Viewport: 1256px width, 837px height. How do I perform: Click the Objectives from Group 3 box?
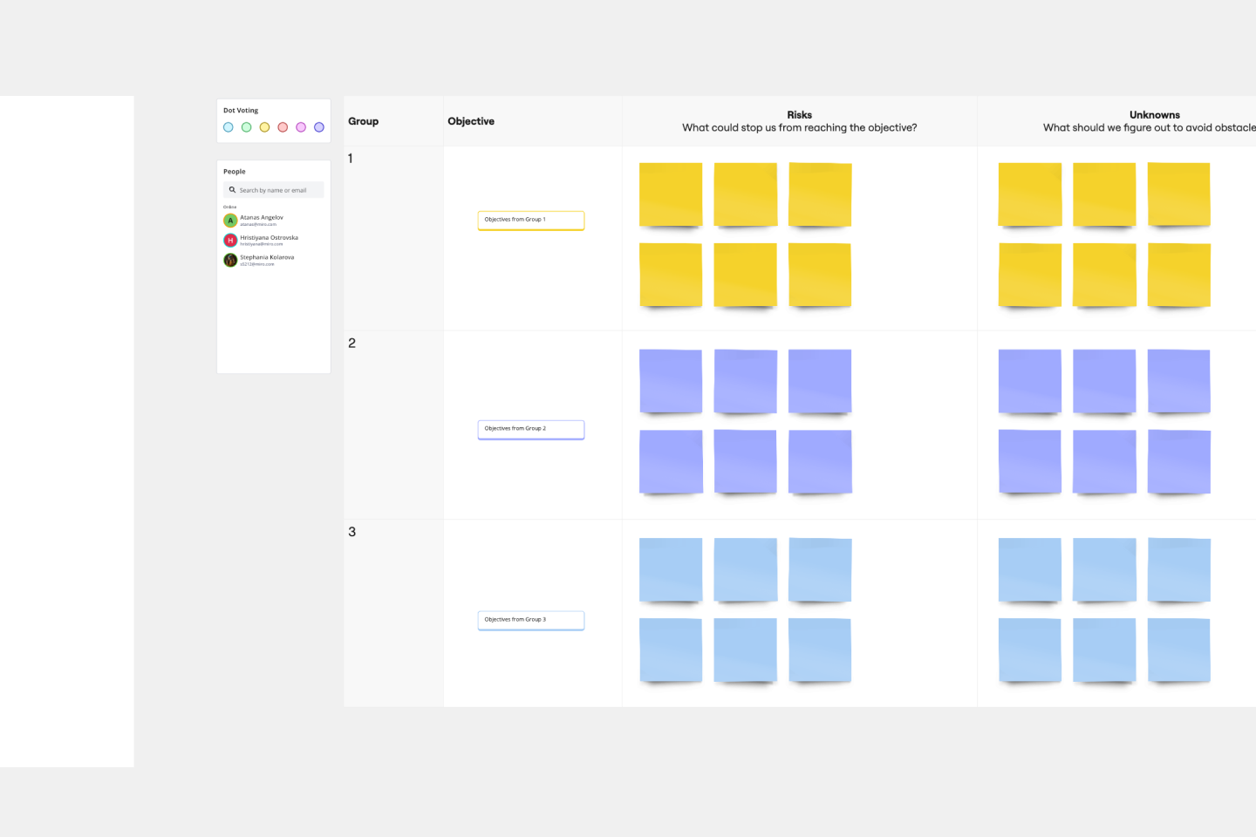pyautogui.click(x=530, y=620)
